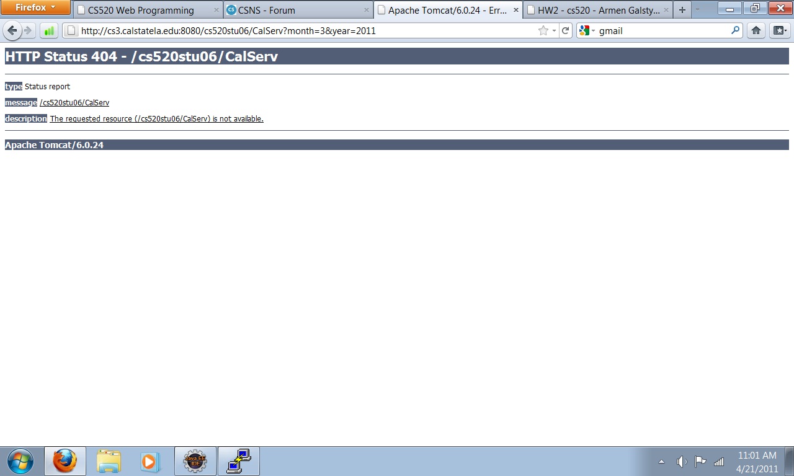The width and height of the screenshot is (794, 476).
Task: Show hidden system tray icons
Action: point(661,461)
